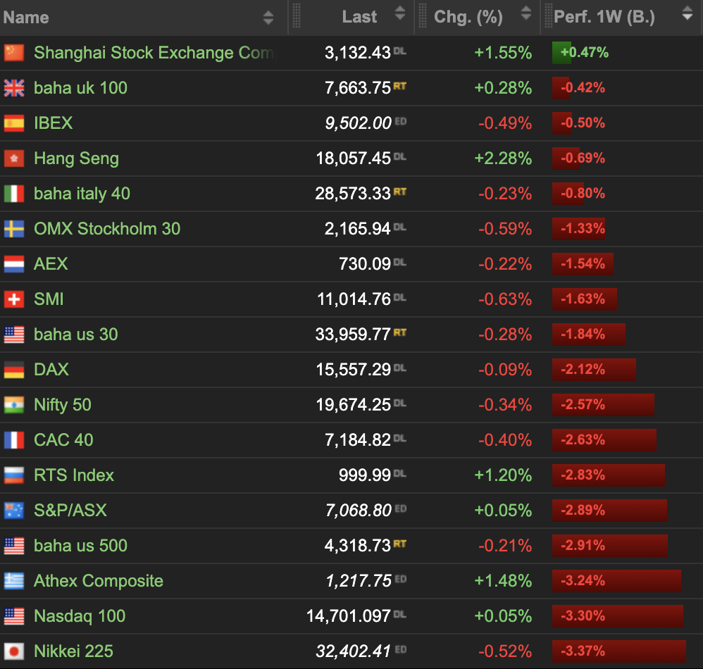Sort the table by the Name column arrows

[x=268, y=18]
